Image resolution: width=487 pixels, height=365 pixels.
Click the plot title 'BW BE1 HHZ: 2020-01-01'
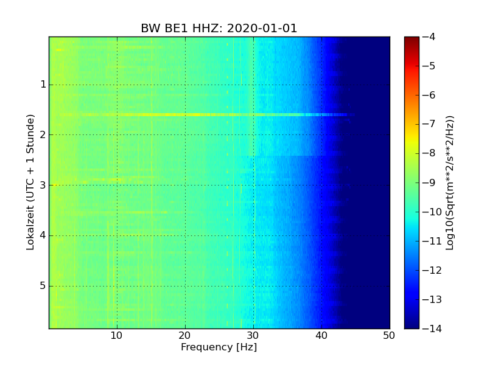point(219,28)
